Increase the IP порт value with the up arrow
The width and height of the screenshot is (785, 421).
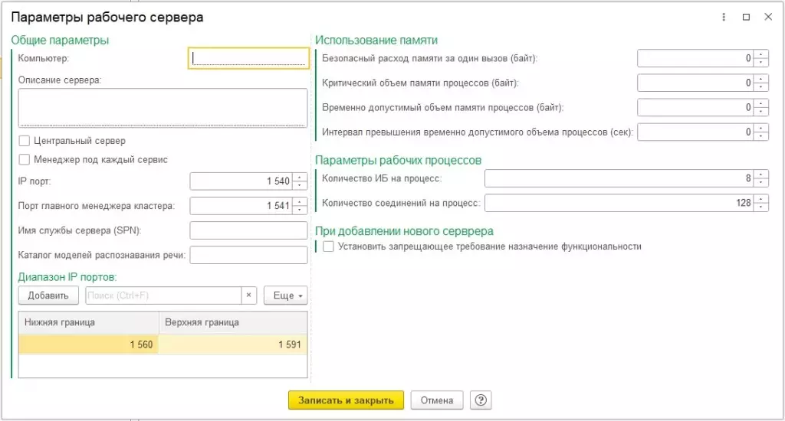[x=300, y=178]
